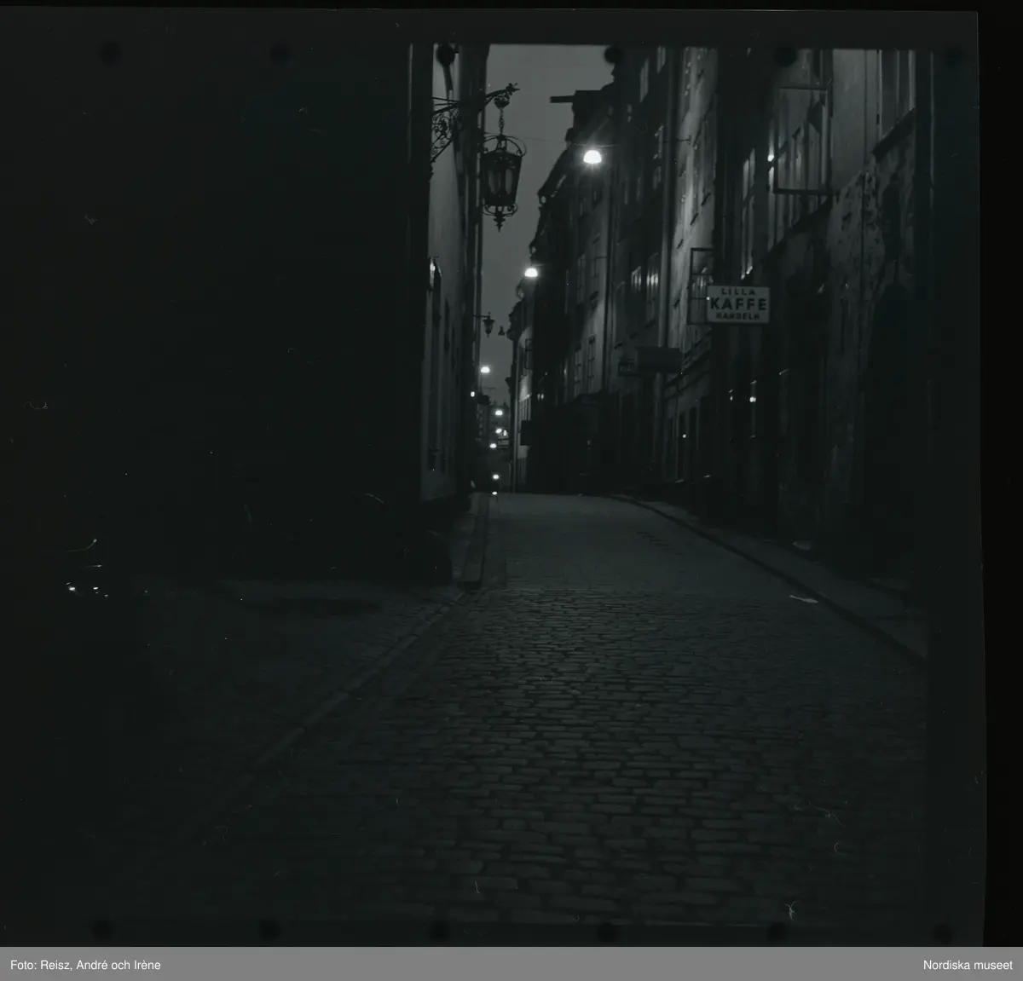The height and width of the screenshot is (981, 1023).
Task: Click the small distant wall lantern
Action: pyautogui.click(x=488, y=323)
